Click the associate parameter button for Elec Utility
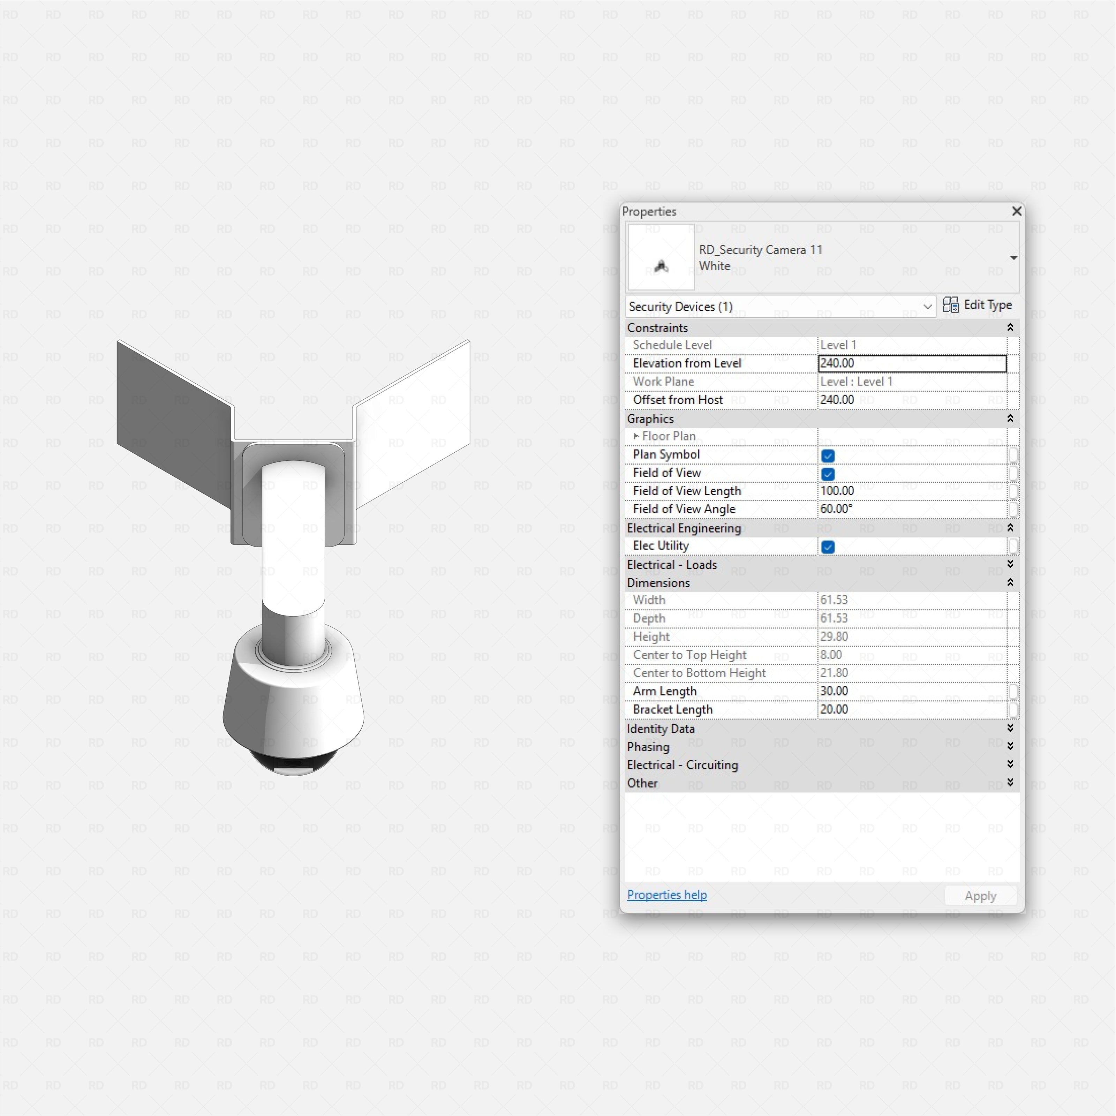This screenshot has height=1116, width=1116. pyautogui.click(x=1013, y=546)
